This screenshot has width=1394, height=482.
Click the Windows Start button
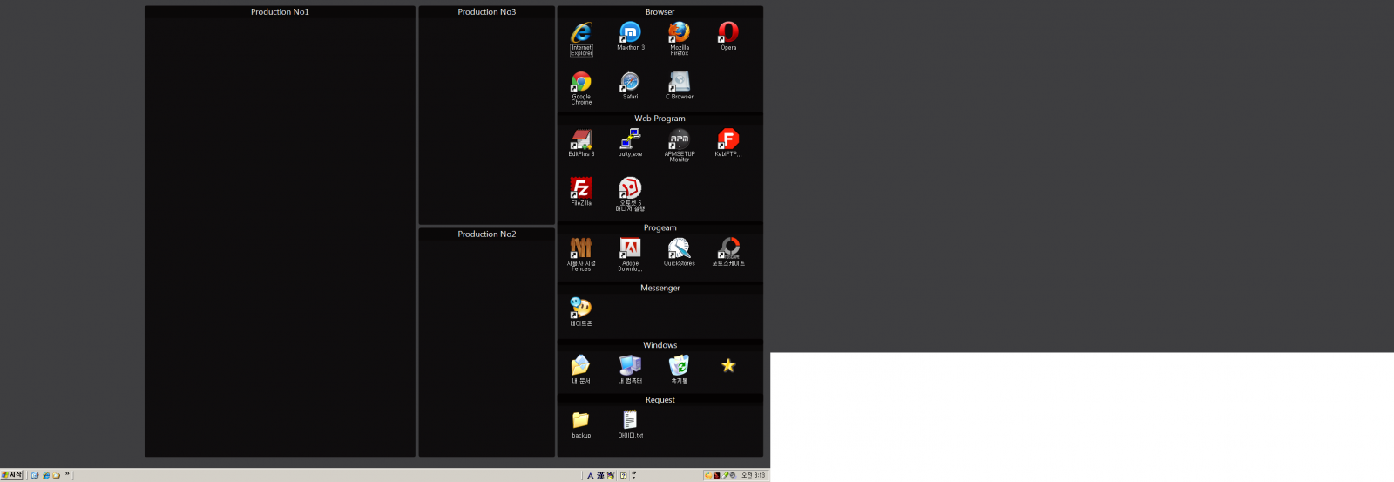[12, 475]
